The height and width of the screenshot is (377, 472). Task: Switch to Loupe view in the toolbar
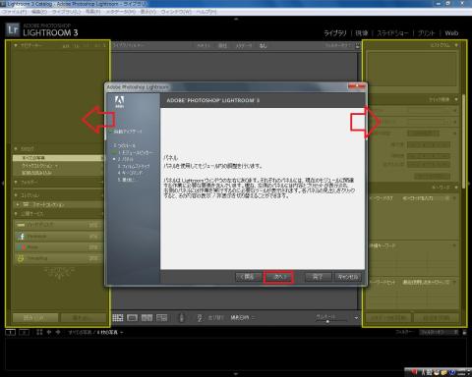[x=132, y=317]
